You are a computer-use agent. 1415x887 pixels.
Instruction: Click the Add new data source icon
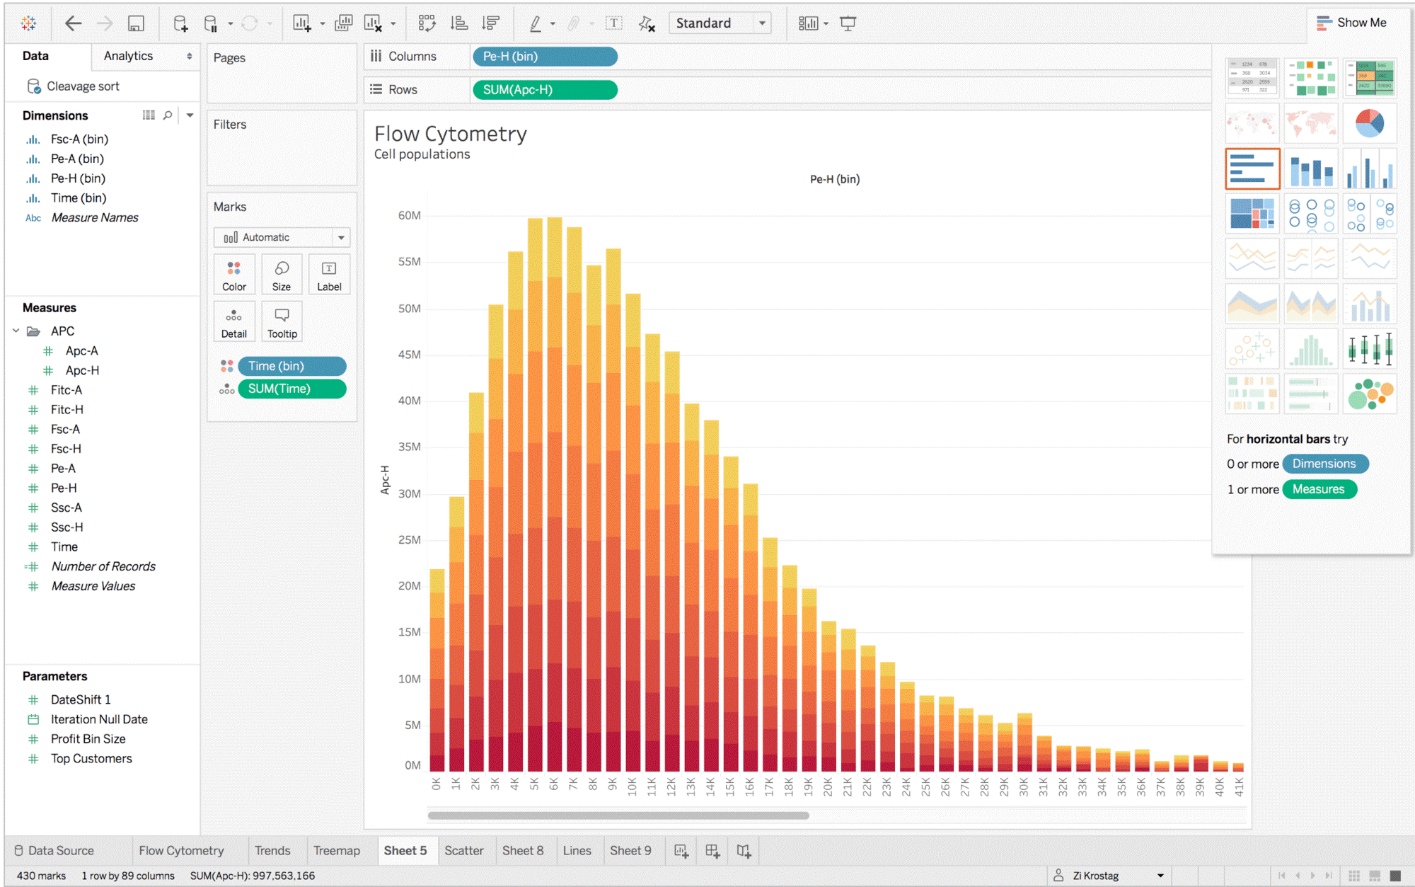[x=180, y=23]
